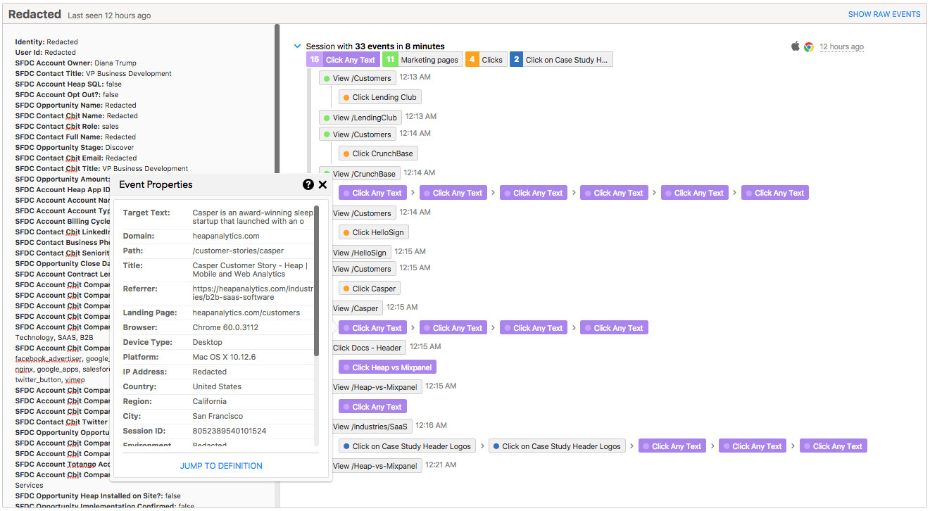Open the Click Casper event
This screenshot has width=930, height=511.
tap(370, 289)
